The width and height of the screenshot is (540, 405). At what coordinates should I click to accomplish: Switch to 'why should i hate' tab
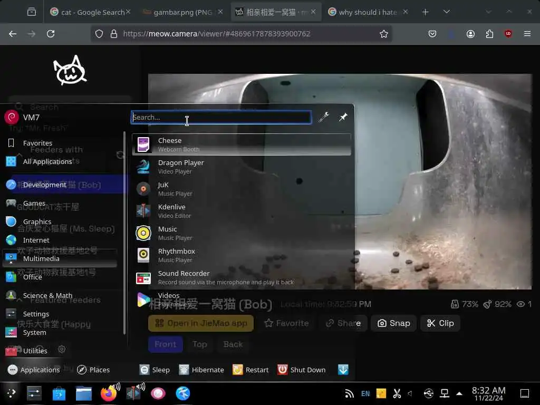click(x=368, y=12)
